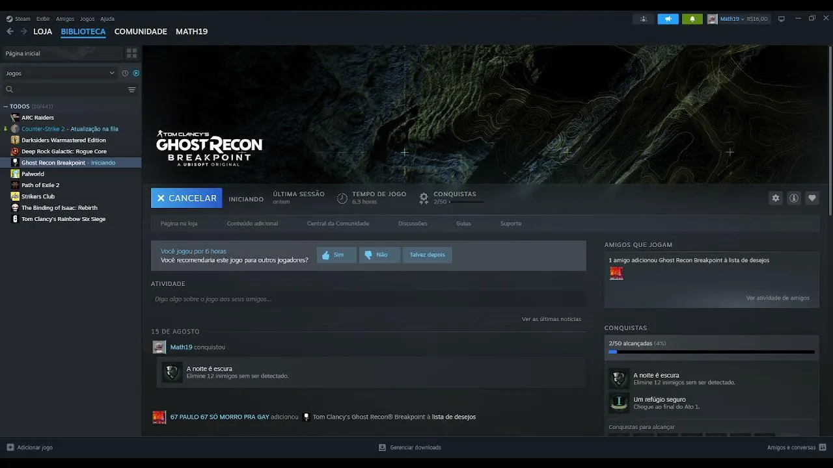Click Adicionar jogo at bottom left
This screenshot has width=833, height=468.
coord(29,447)
